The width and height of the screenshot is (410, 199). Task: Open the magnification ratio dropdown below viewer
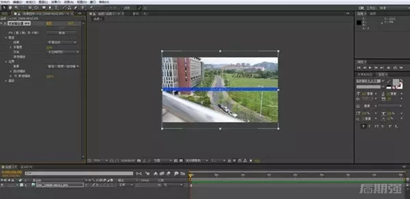(x=100, y=161)
